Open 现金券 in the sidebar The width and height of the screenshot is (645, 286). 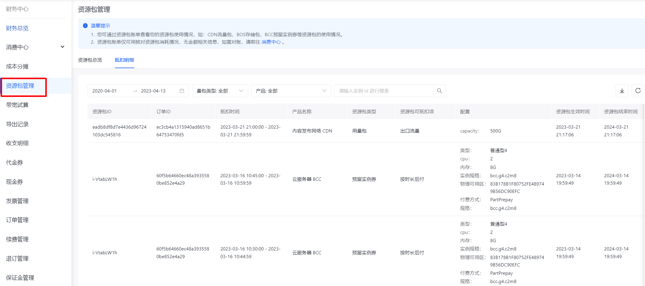(15, 182)
